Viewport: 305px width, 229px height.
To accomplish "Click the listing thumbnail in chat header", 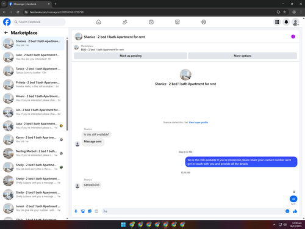I will tap(79, 37).
